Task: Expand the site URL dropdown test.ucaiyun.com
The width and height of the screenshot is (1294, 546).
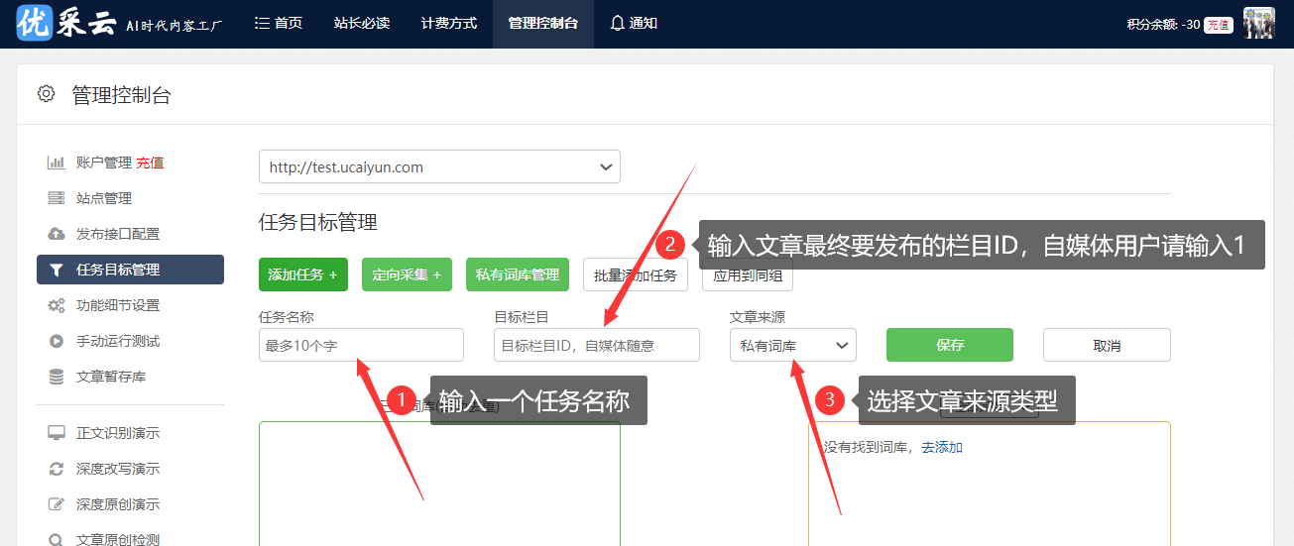Action: [x=439, y=167]
